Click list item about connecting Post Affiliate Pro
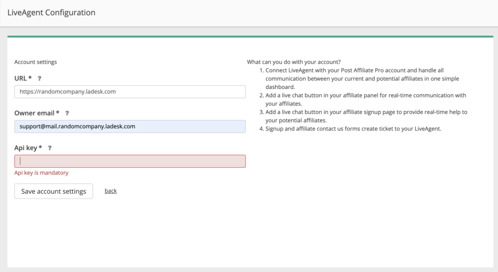 tap(362, 78)
